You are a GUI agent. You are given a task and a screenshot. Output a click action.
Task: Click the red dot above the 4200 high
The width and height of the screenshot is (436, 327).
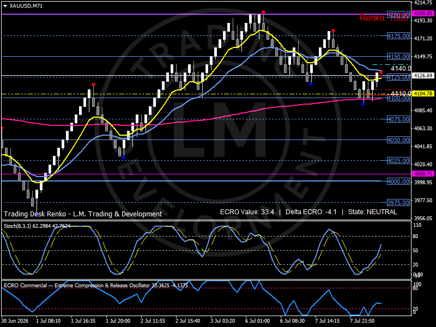tap(263, 12)
